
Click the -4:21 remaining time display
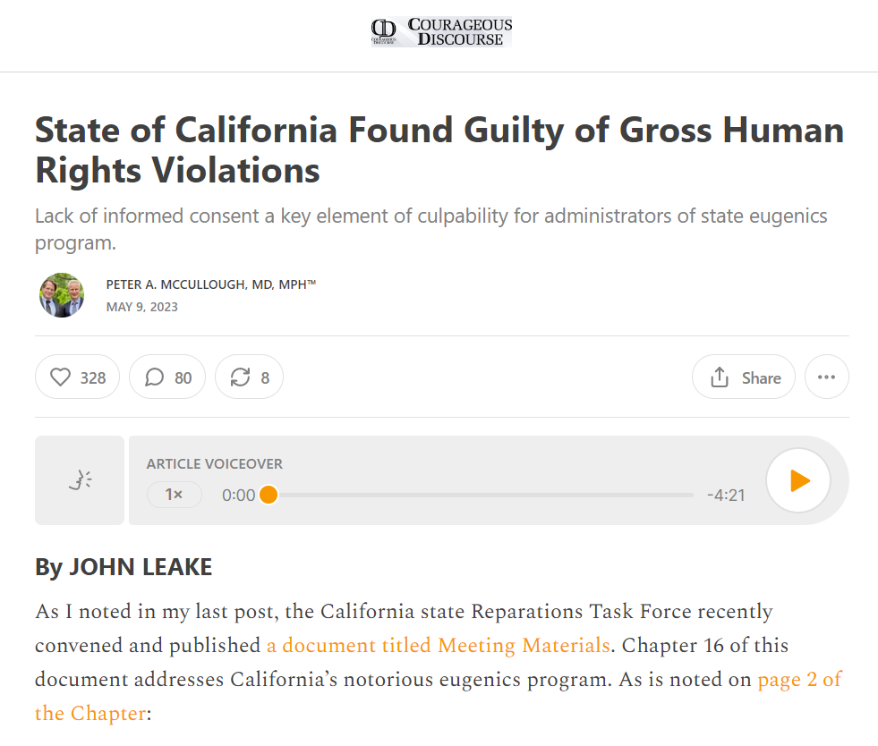tap(725, 495)
